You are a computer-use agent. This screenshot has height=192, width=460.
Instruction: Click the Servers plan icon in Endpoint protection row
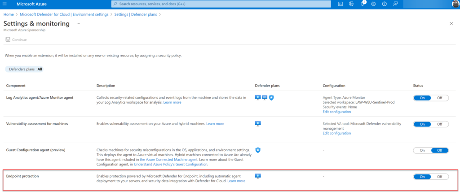pyautogui.click(x=258, y=176)
